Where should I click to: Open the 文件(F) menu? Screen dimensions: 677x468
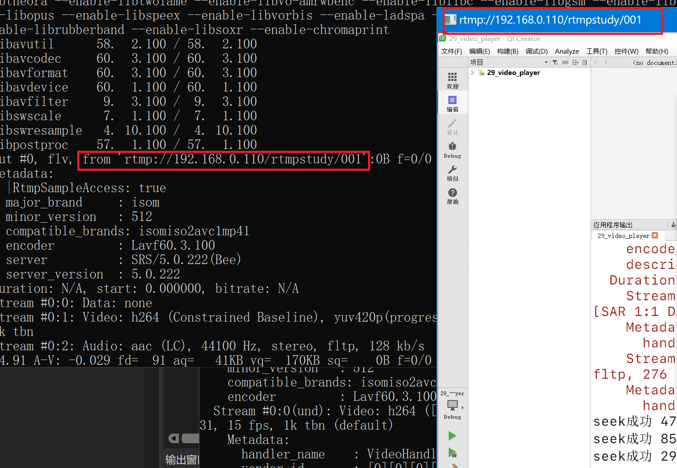pos(451,51)
